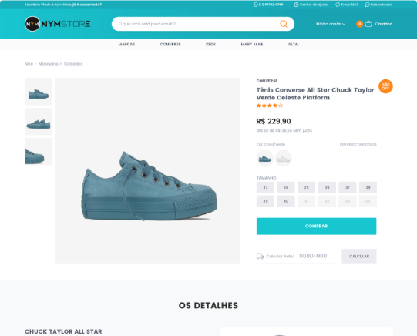This screenshot has height=336, width=417.
Task: Click the Troca fácil exchange icon
Action: tap(337, 5)
